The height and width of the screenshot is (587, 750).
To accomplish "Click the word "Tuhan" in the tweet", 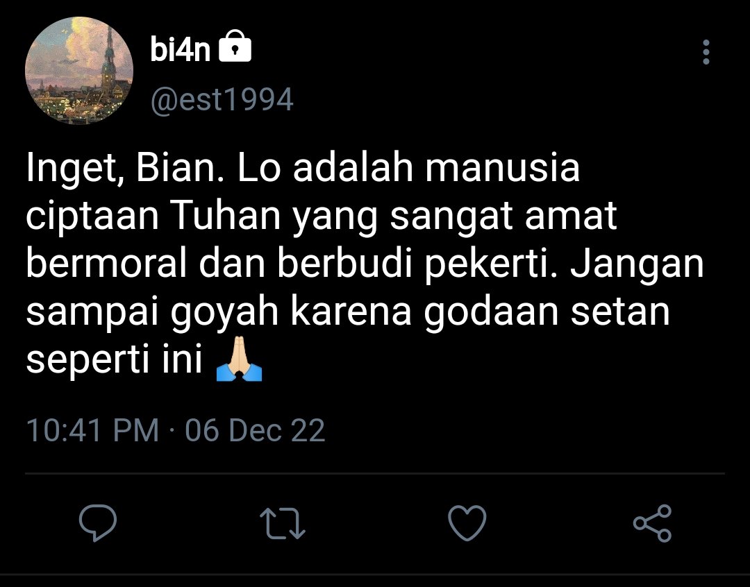I will coord(225,215).
